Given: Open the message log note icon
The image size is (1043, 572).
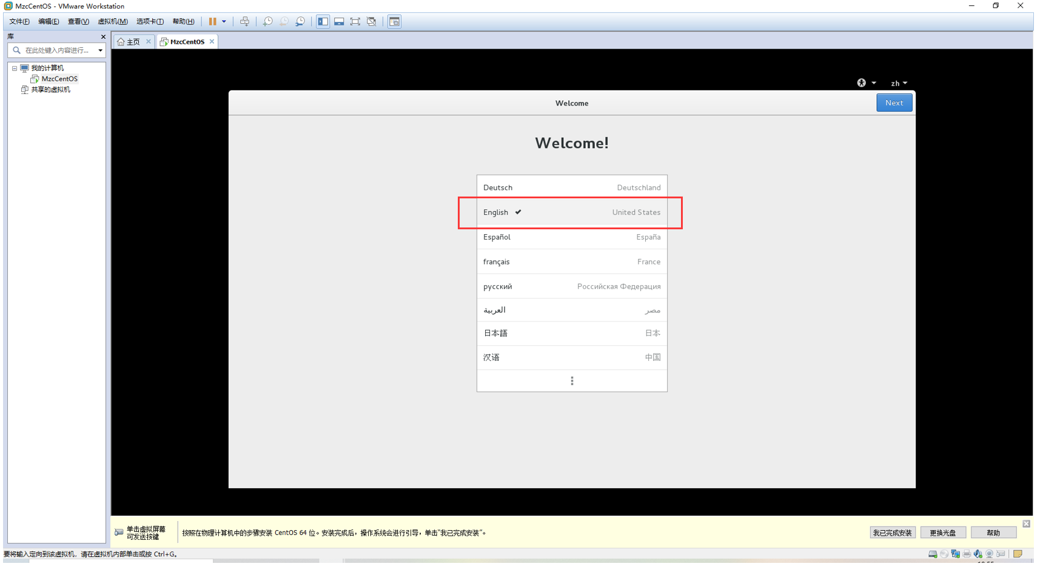Looking at the screenshot, I should (x=1018, y=555).
